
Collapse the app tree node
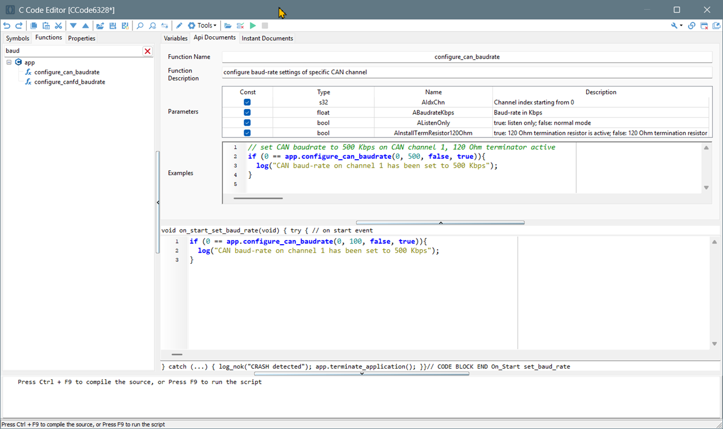(9, 63)
